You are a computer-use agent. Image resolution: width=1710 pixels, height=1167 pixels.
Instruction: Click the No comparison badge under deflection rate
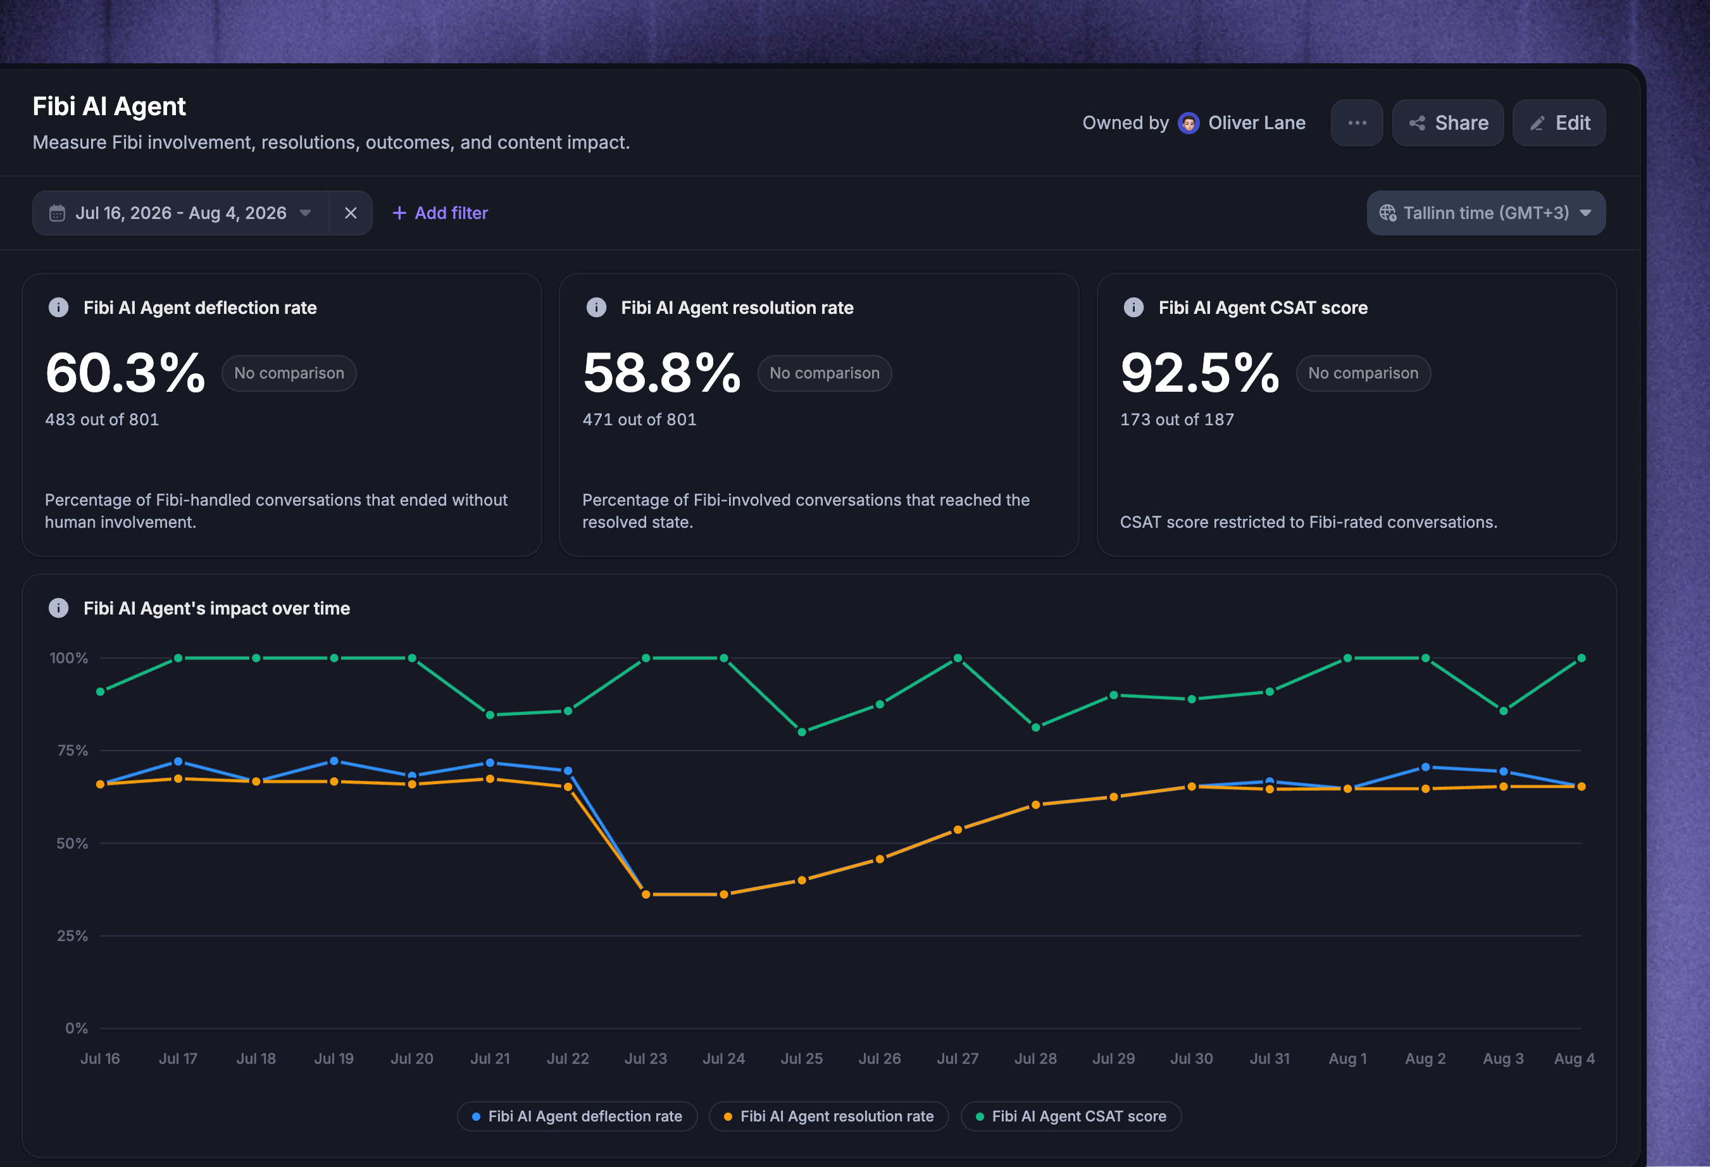pyautogui.click(x=289, y=373)
